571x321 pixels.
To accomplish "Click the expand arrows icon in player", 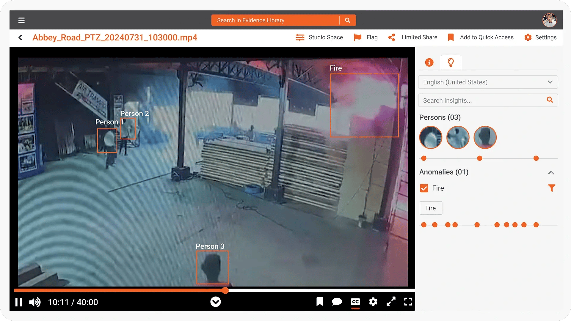I will tap(391, 301).
